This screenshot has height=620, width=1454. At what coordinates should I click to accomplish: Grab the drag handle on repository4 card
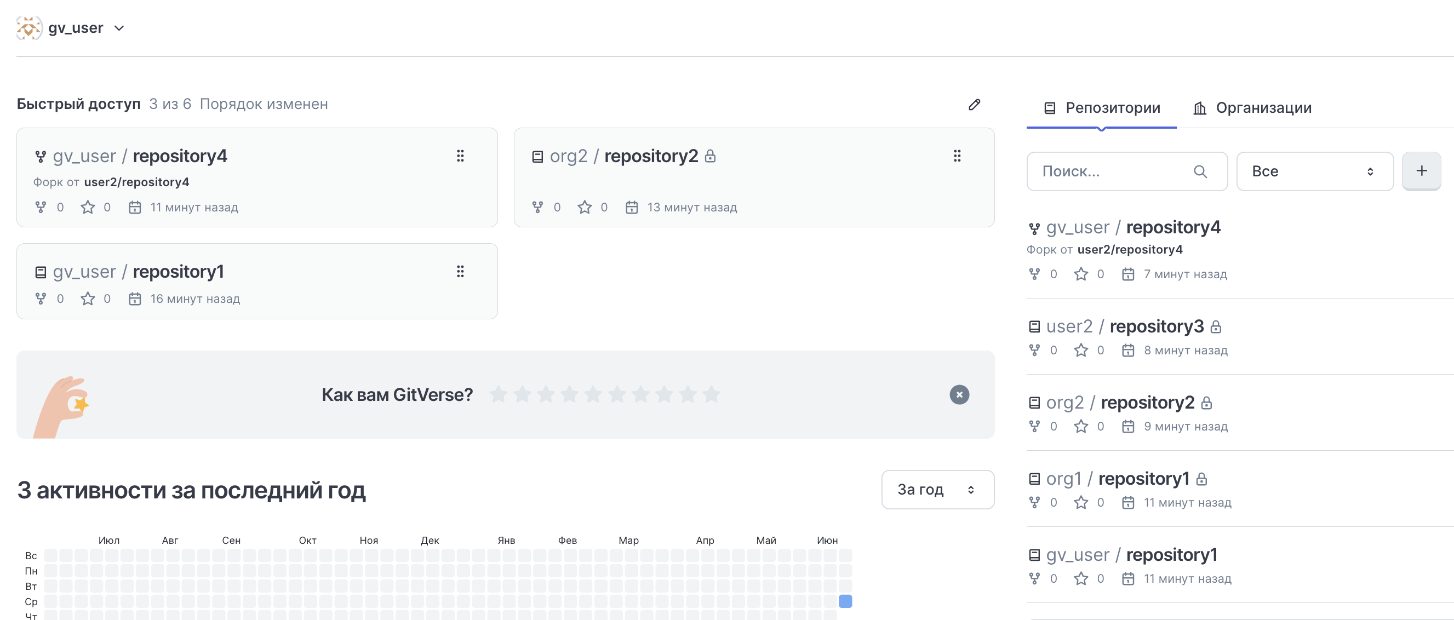click(x=460, y=156)
